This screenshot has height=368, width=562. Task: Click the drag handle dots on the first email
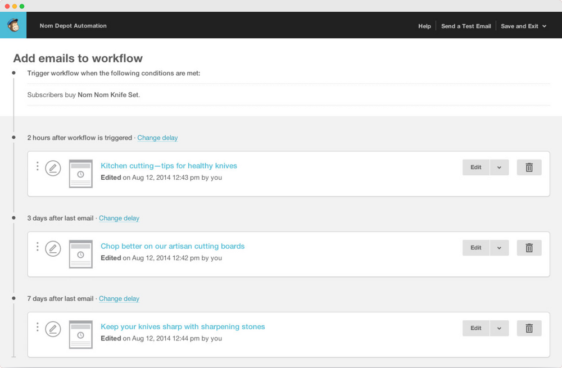[37, 166]
